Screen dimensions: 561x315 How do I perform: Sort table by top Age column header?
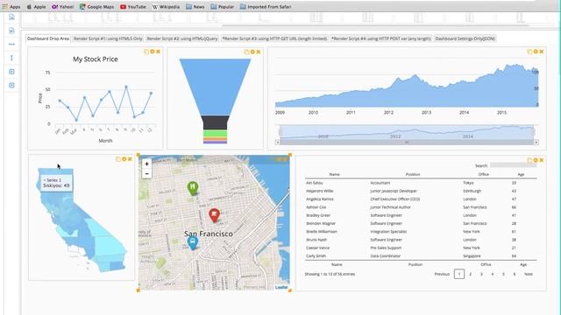[x=521, y=174]
